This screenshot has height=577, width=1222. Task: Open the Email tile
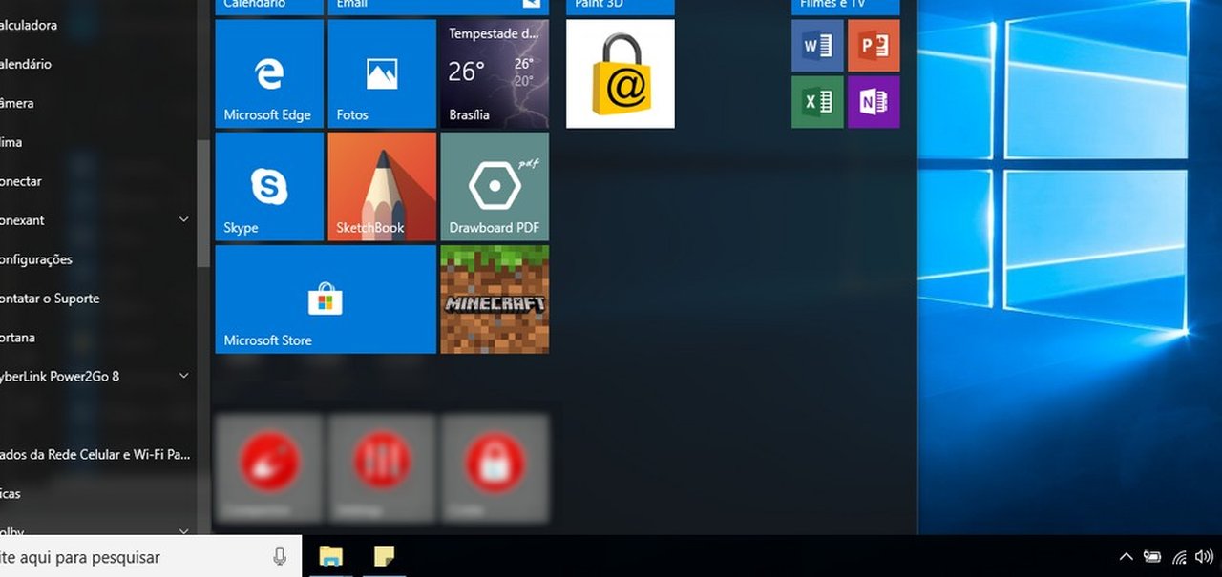438,8
